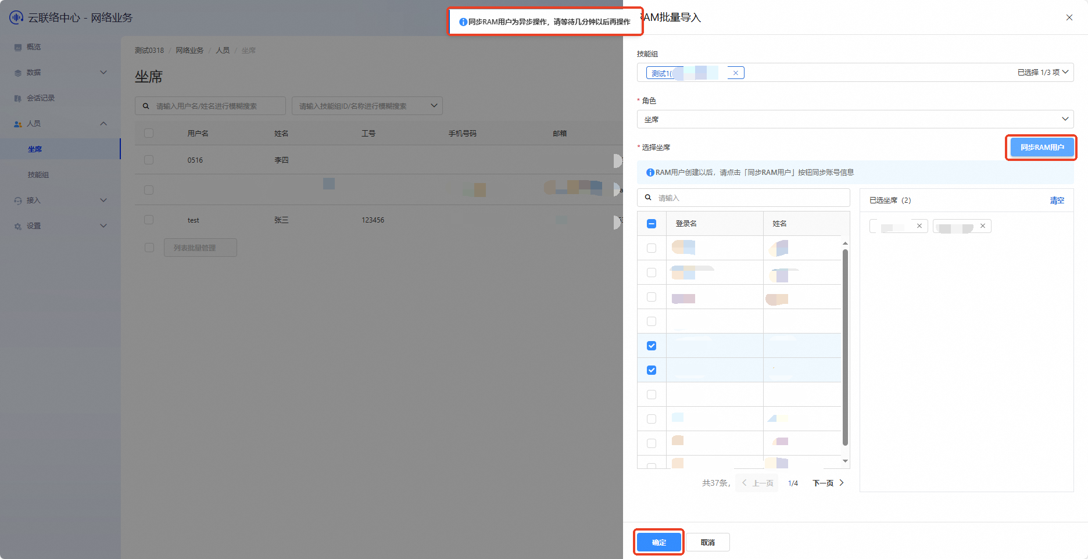Open 会话记录 in the sidebar
The image size is (1088, 559).
point(41,98)
